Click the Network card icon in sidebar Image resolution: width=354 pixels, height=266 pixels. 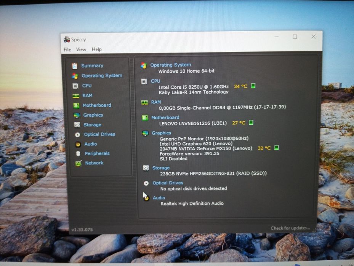(78, 163)
